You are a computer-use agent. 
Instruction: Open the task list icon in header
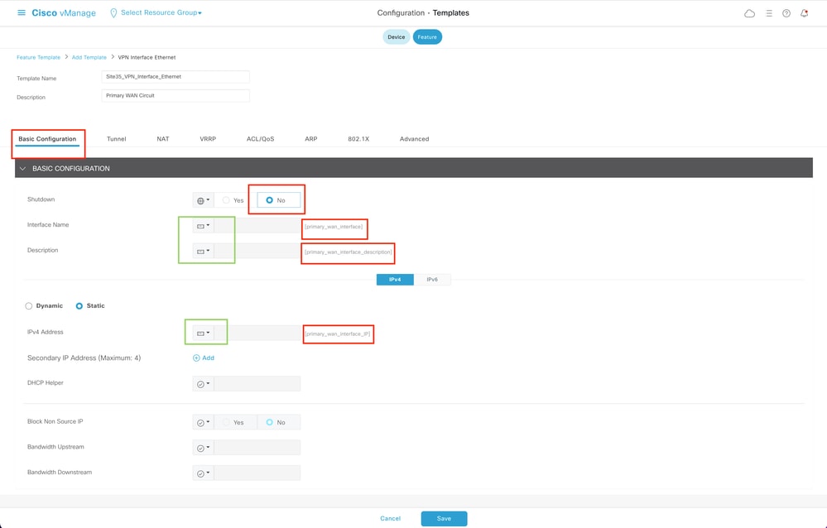[x=769, y=13]
